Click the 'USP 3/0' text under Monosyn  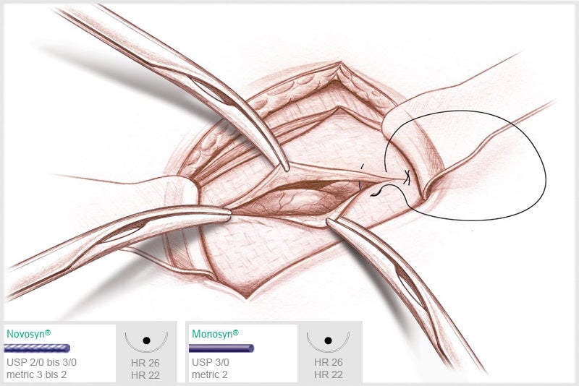point(211,362)
